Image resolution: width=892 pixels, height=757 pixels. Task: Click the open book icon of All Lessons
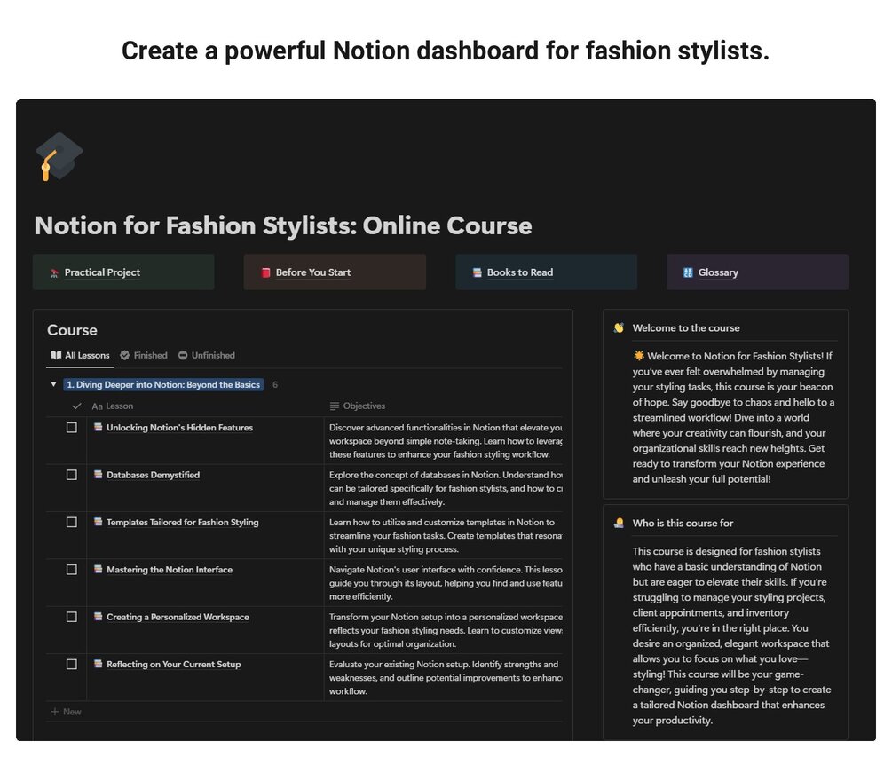point(56,356)
